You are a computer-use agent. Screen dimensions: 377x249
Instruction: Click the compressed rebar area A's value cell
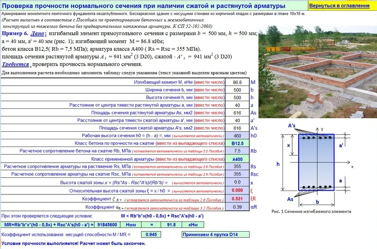pyautogui.click(x=237, y=128)
